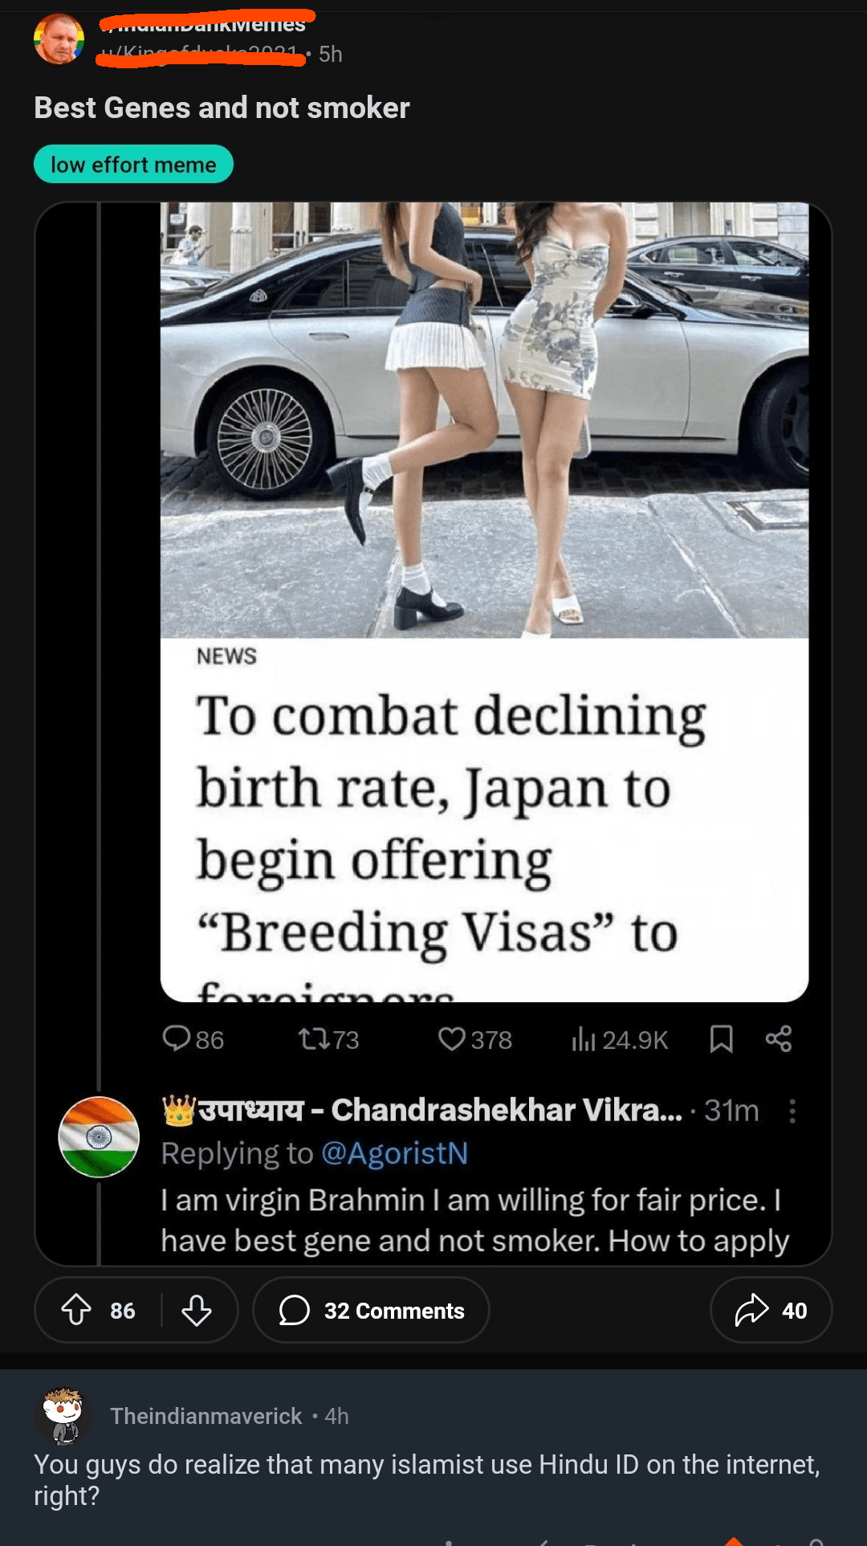This screenshot has width=867, height=1546.
Task: Open the Japan Breeding Visas news image
Action: point(484,602)
